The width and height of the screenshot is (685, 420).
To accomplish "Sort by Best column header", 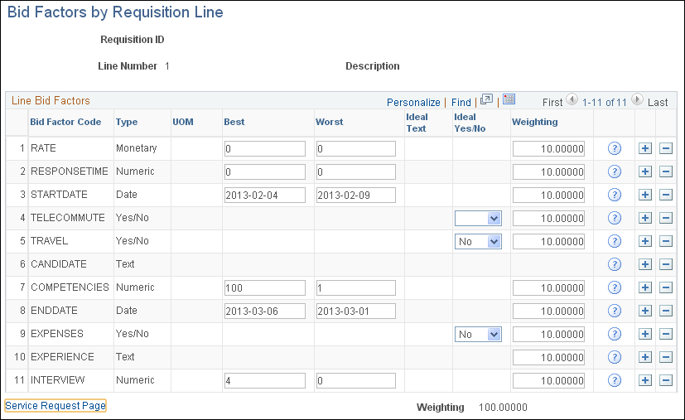I will 234,122.
